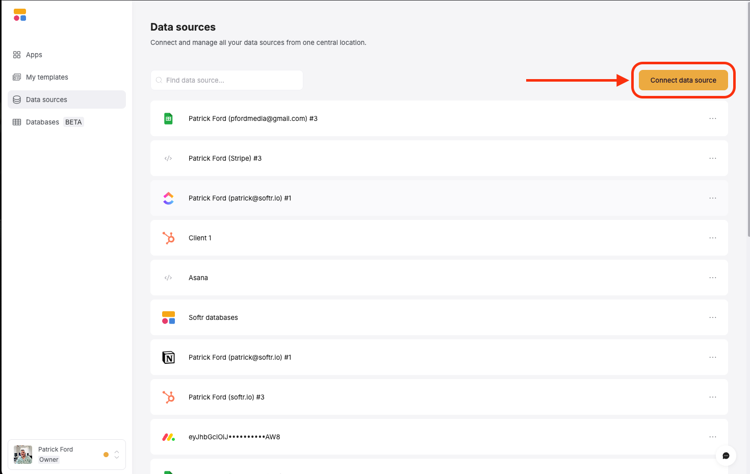The width and height of the screenshot is (750, 474).
Task: Click the HubSpot icon for Client 1
Action: point(168,238)
